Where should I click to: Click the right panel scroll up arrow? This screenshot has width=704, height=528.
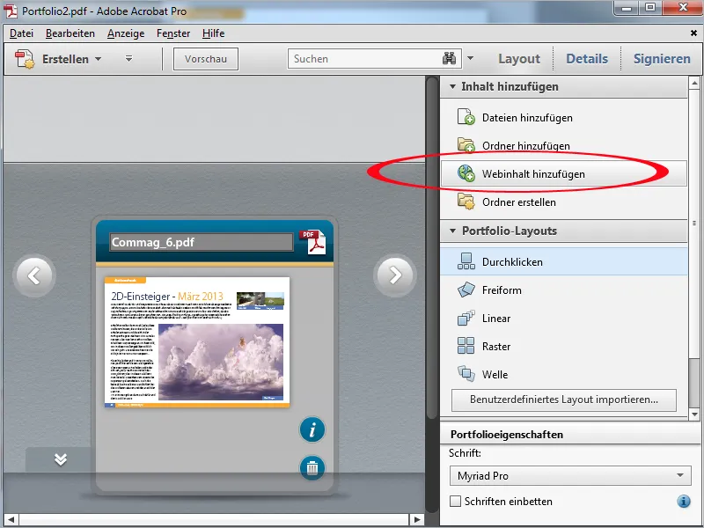[x=694, y=83]
